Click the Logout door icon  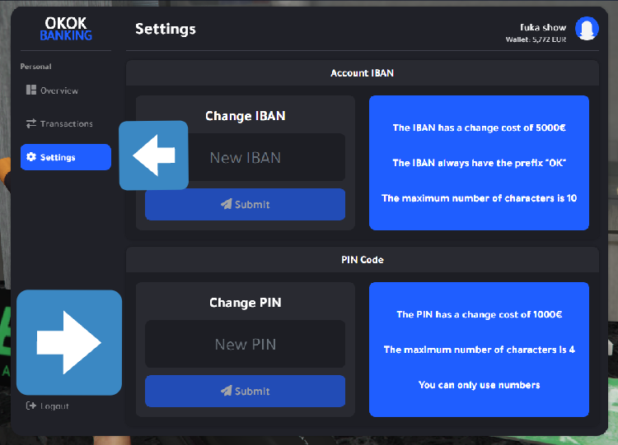[x=31, y=406]
